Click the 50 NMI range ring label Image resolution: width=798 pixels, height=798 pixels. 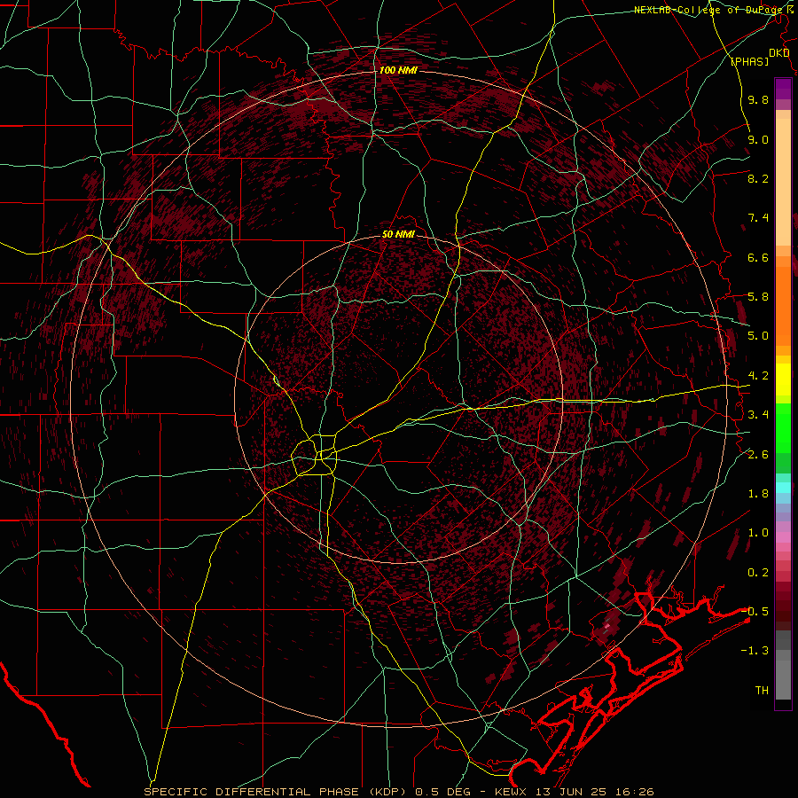[398, 234]
